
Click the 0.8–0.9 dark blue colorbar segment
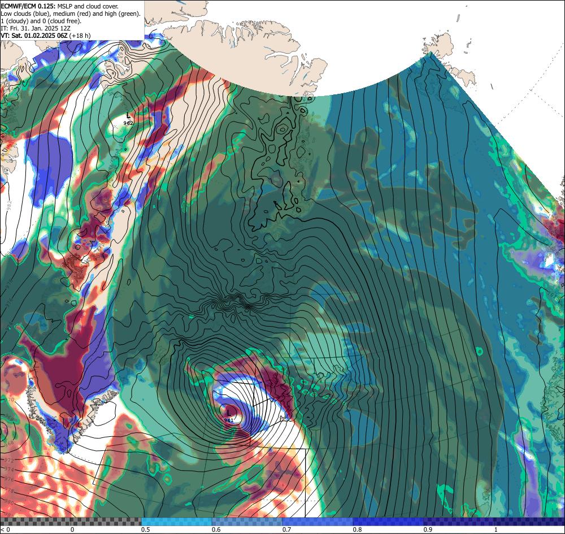pyautogui.click(x=389, y=522)
